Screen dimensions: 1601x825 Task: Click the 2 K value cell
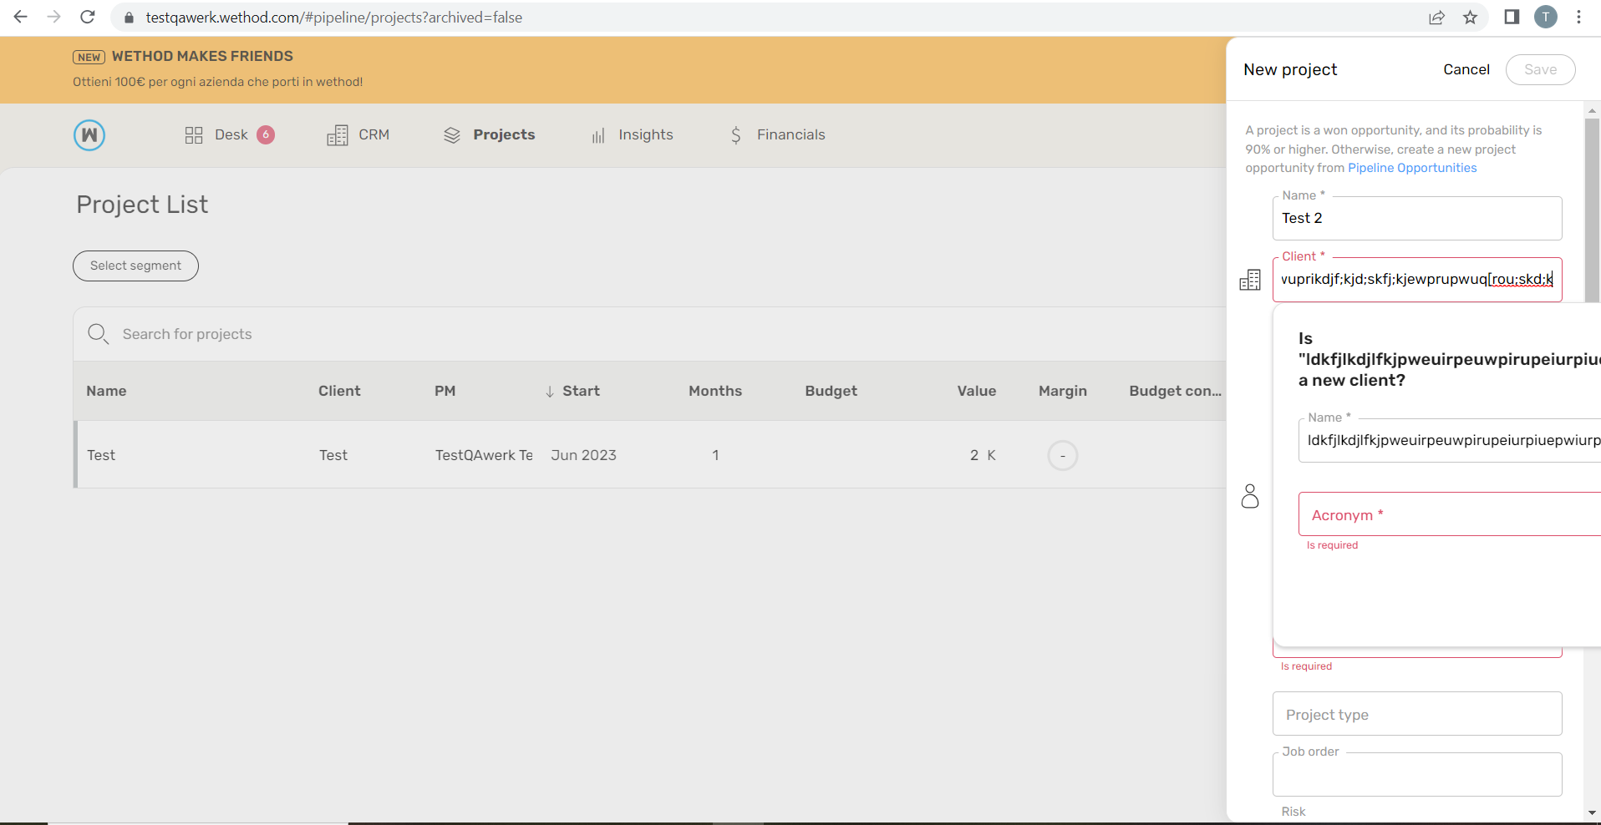click(983, 455)
